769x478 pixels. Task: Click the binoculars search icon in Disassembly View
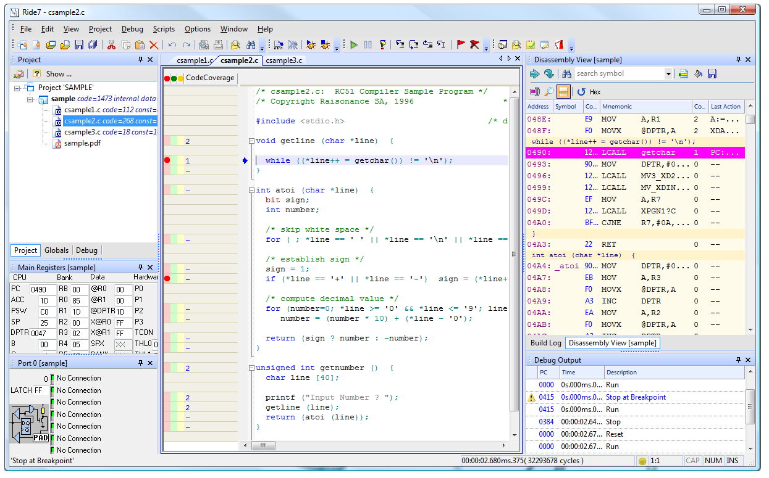(566, 74)
